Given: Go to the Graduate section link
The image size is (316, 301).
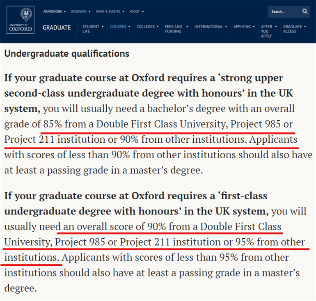Looking at the screenshot, I should pos(57,28).
